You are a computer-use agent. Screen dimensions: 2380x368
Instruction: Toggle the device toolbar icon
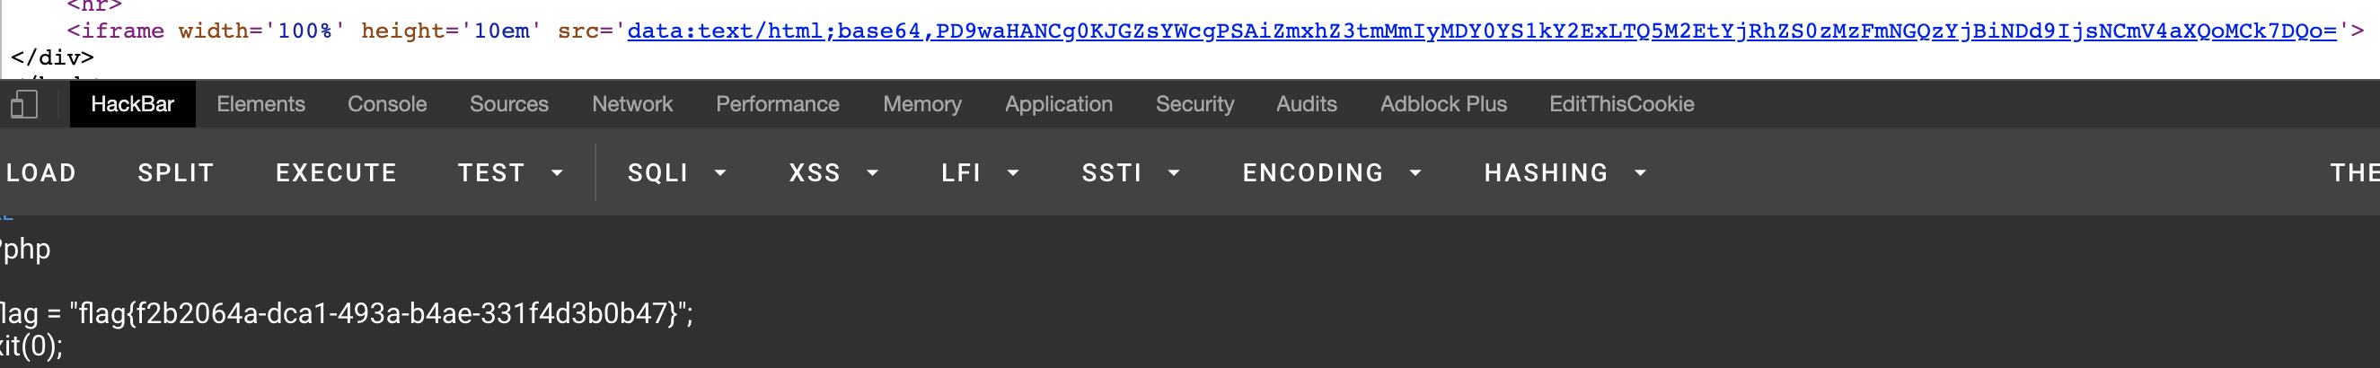[24, 104]
